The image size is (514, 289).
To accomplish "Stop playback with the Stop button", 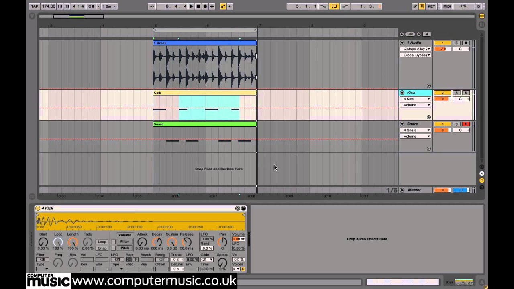I will pos(198,6).
